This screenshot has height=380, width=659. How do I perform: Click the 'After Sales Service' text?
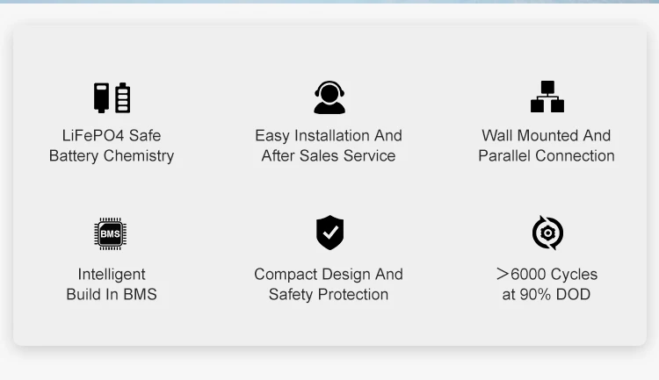329,156
